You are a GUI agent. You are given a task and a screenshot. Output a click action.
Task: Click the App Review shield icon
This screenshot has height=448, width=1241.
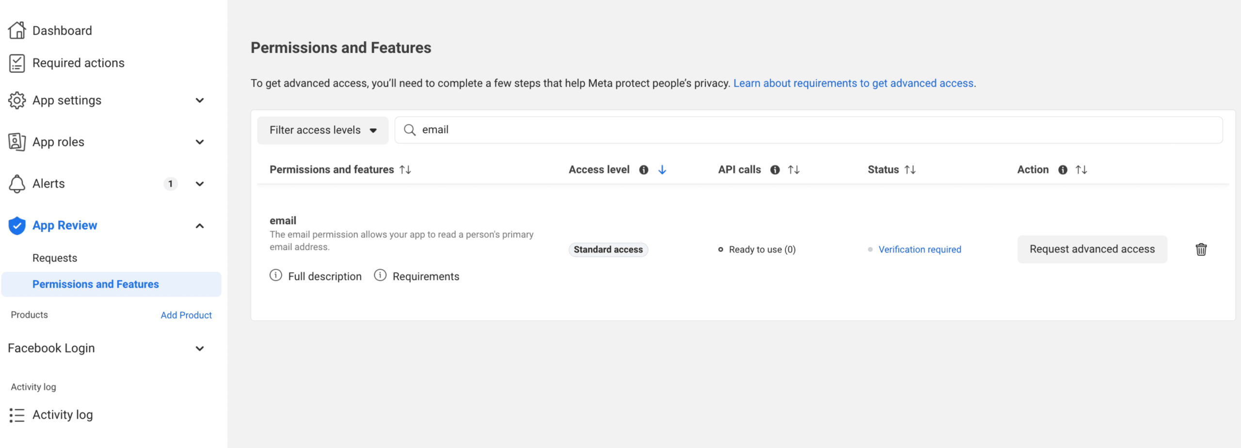(x=17, y=226)
